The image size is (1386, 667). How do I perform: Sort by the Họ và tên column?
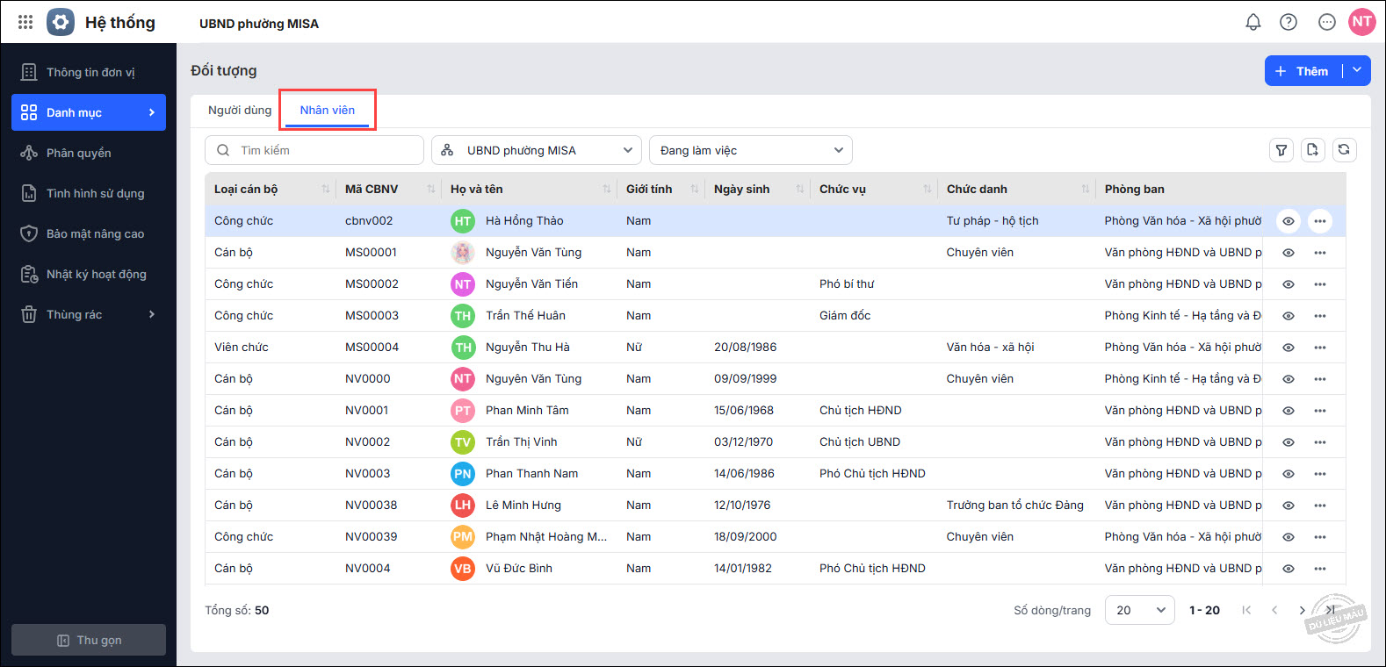point(606,189)
